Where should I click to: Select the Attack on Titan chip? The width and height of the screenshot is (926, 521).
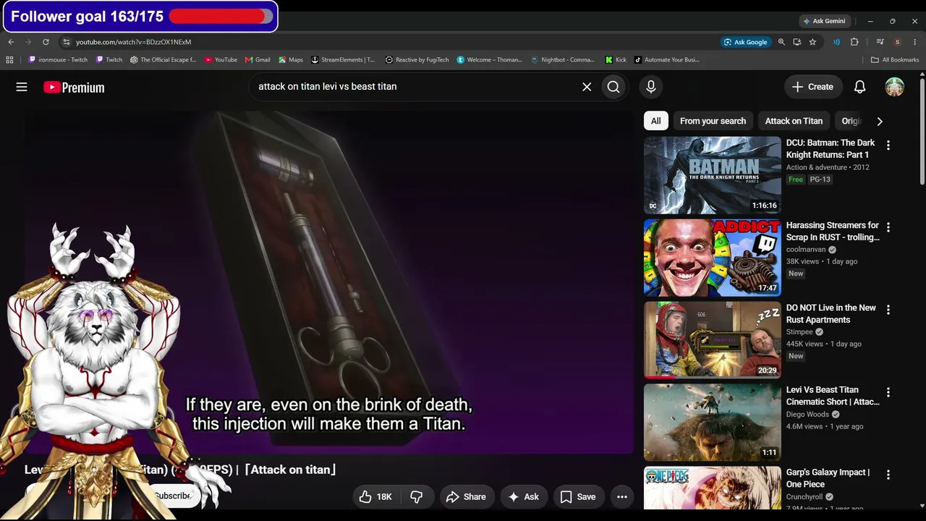(794, 121)
